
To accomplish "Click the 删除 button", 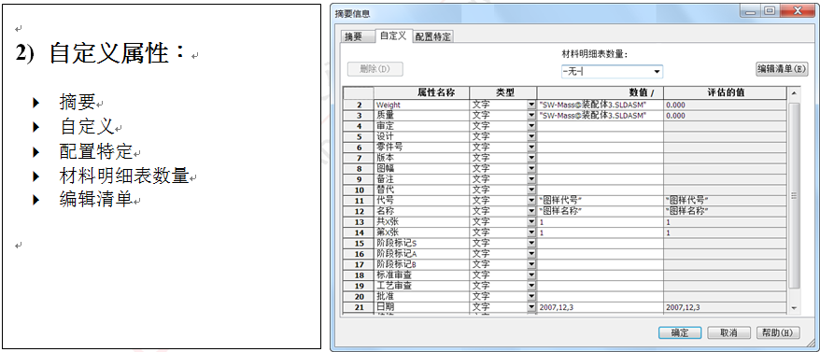I will [375, 69].
